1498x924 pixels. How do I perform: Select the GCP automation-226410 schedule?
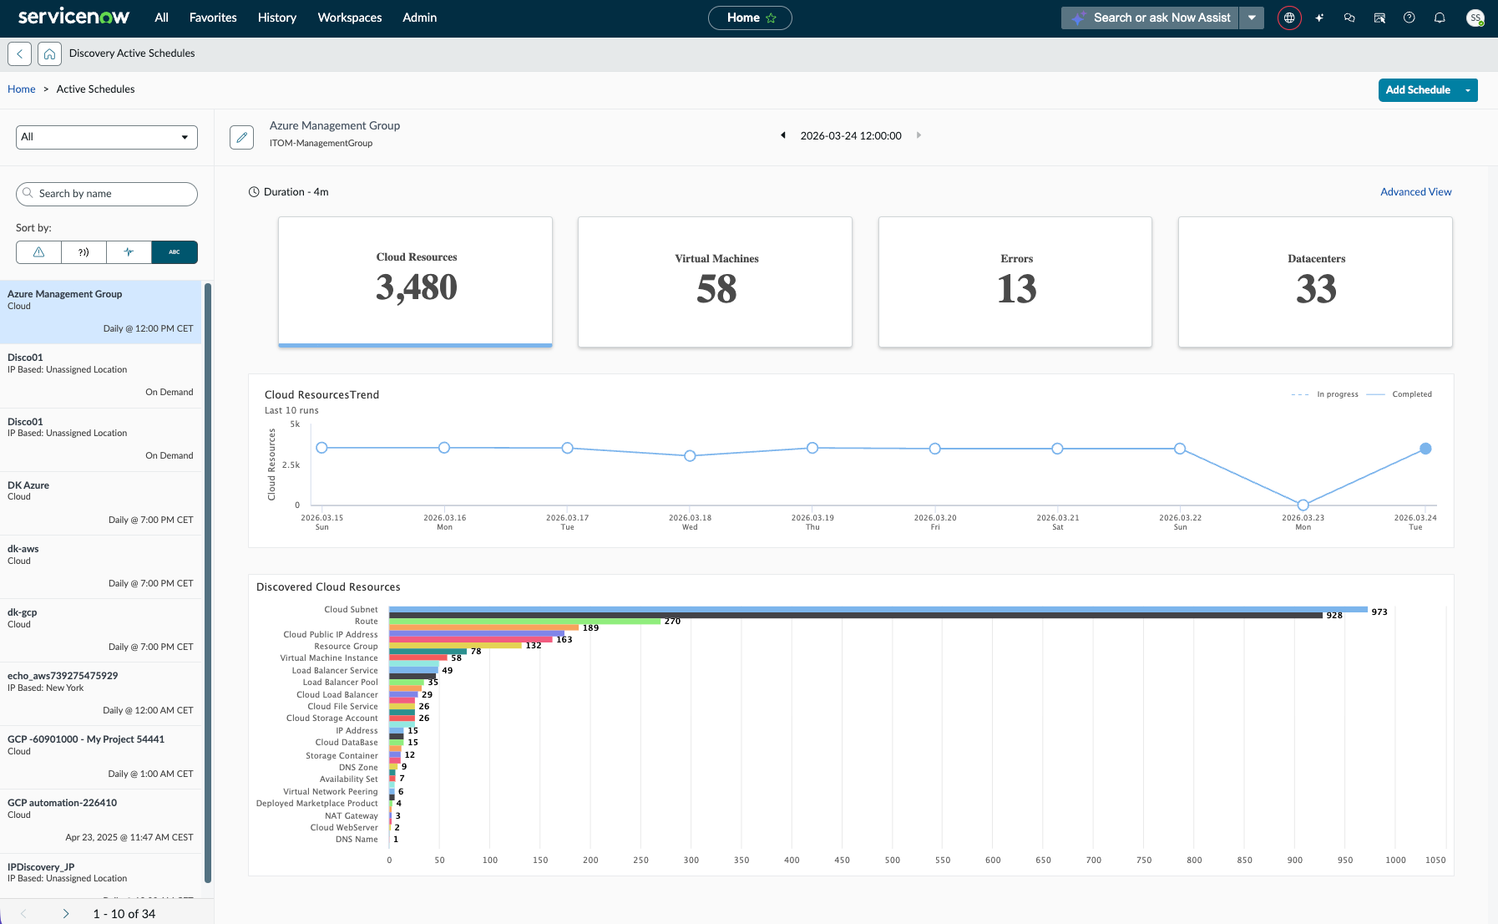[x=101, y=820]
